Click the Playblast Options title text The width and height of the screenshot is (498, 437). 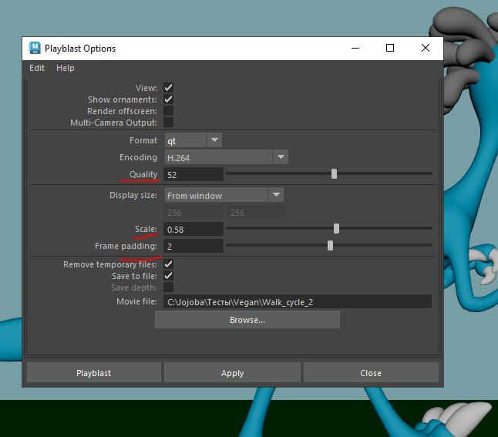point(80,49)
